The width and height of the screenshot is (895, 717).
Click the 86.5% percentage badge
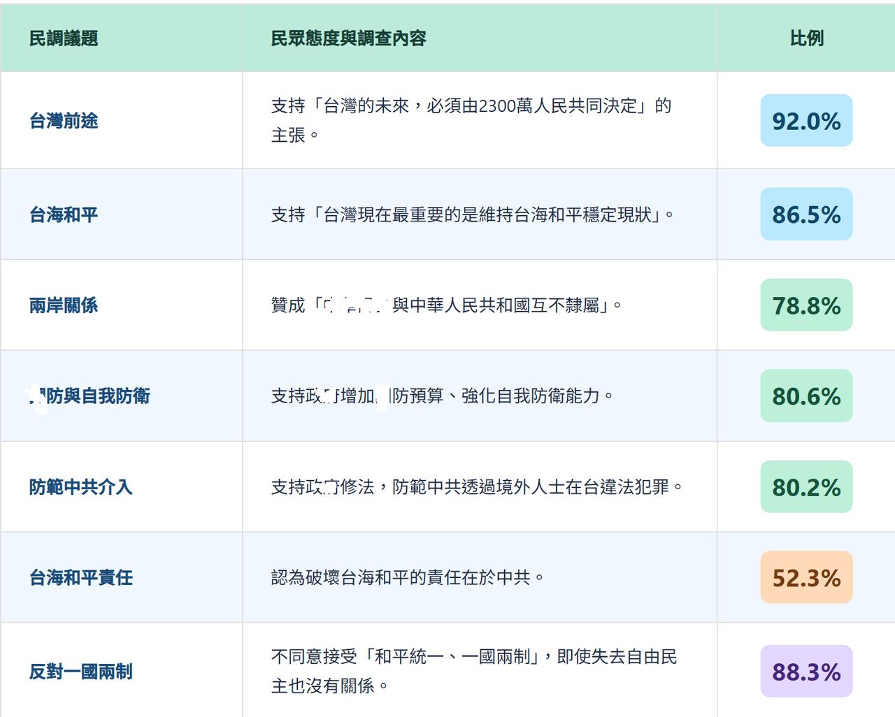806,215
